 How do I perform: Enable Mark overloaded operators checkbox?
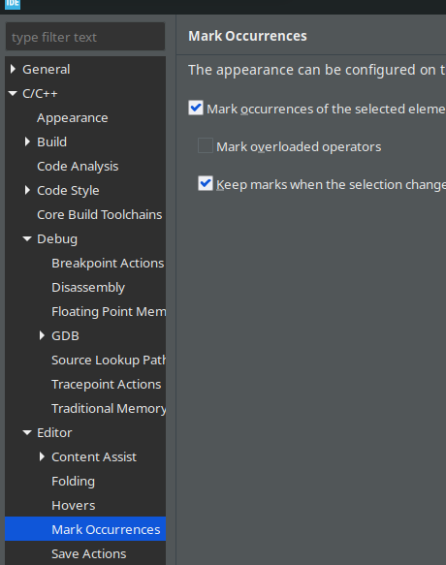206,146
